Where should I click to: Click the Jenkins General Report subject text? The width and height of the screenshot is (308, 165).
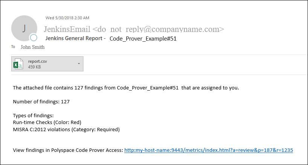click(75, 38)
